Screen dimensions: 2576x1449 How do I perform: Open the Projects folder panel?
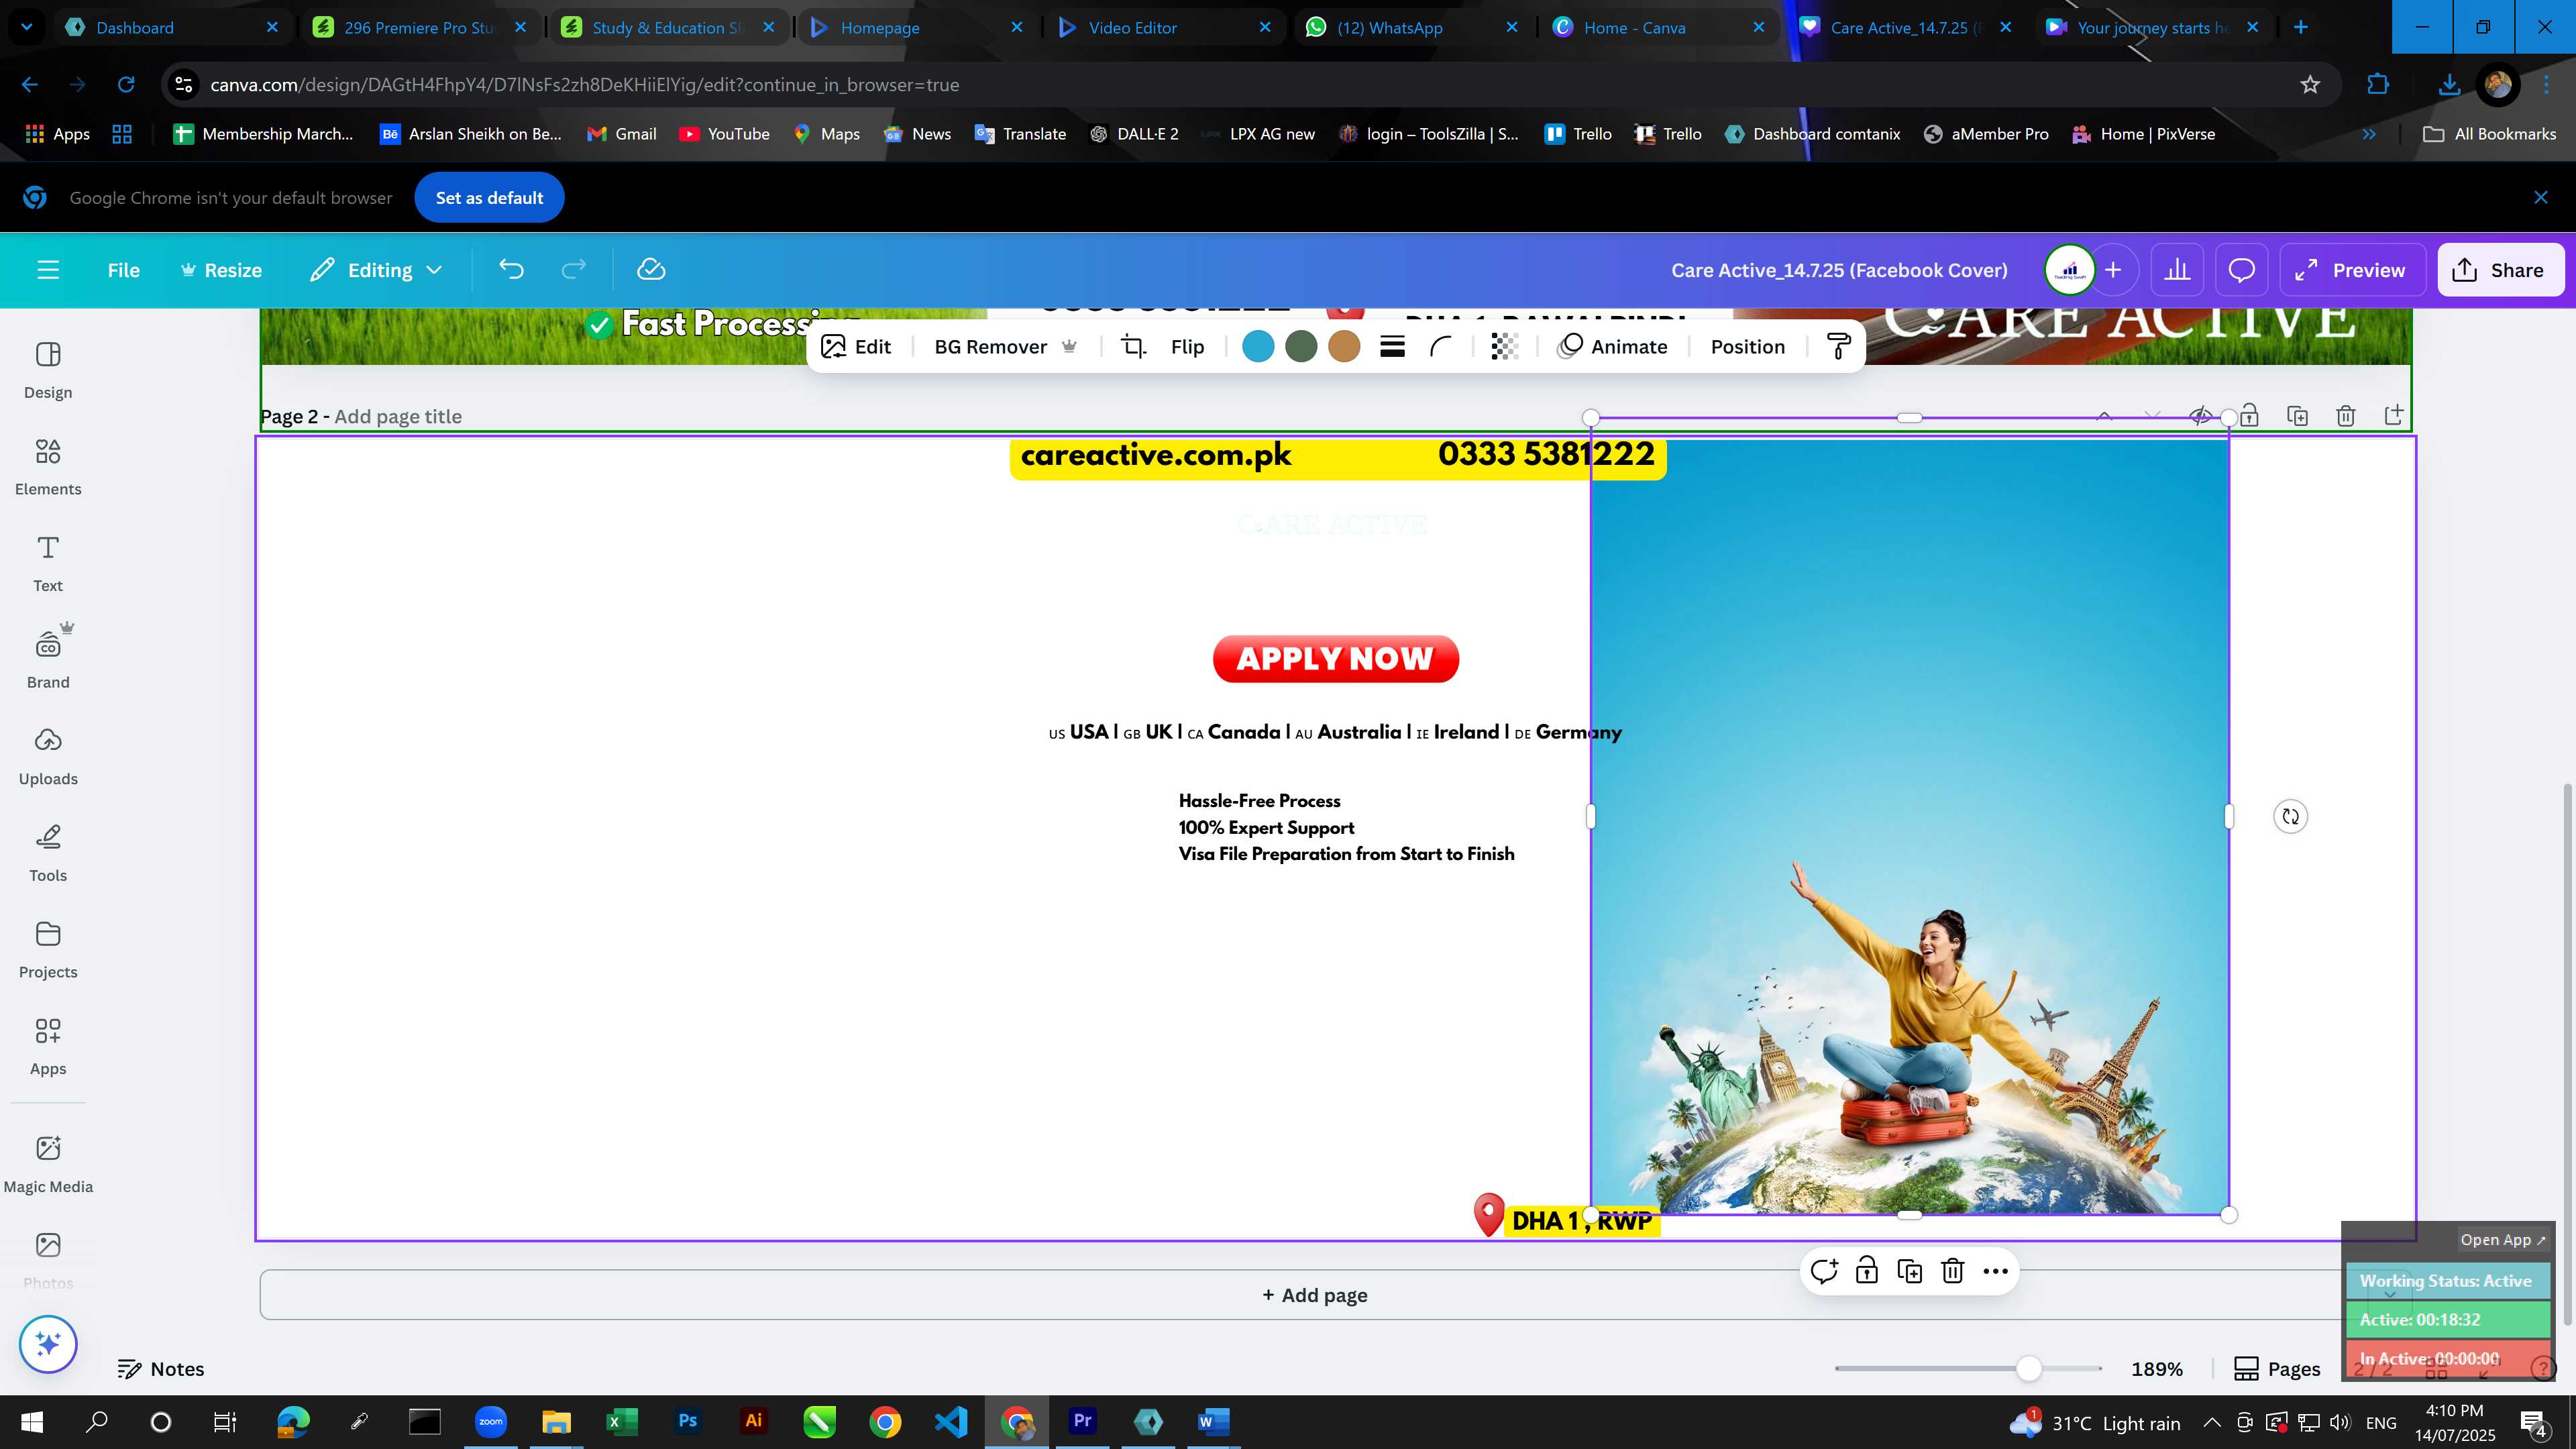point(48,950)
